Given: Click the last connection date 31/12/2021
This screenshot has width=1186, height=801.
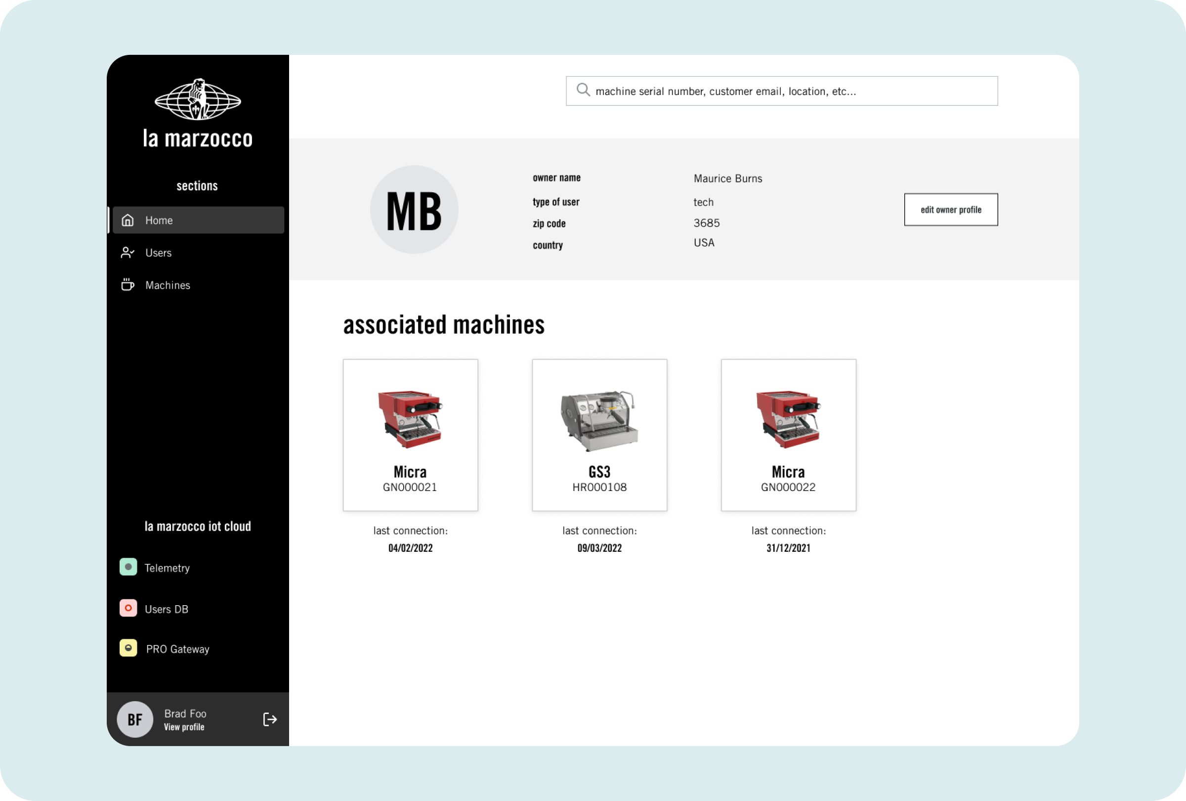Looking at the screenshot, I should click(x=789, y=548).
